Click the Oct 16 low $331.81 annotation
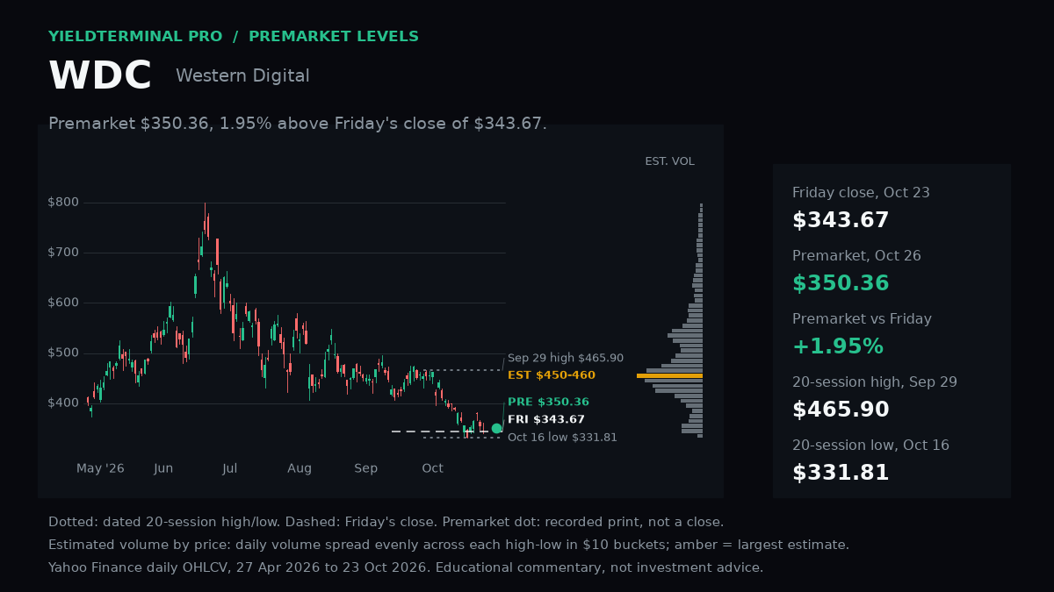This screenshot has width=1054, height=592. tap(562, 438)
